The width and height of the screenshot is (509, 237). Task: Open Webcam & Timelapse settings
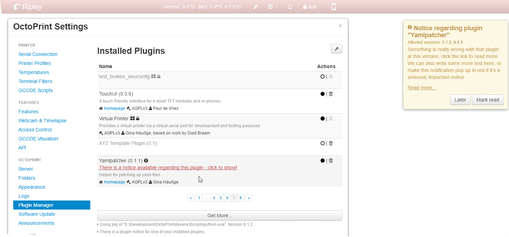point(43,121)
